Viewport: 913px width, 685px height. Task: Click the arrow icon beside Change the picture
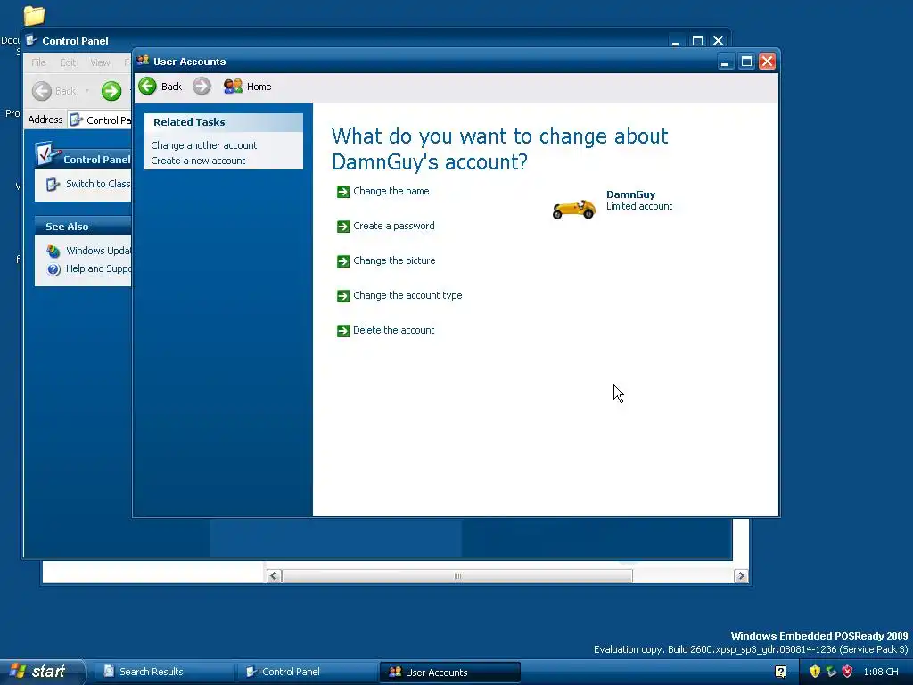coord(343,261)
